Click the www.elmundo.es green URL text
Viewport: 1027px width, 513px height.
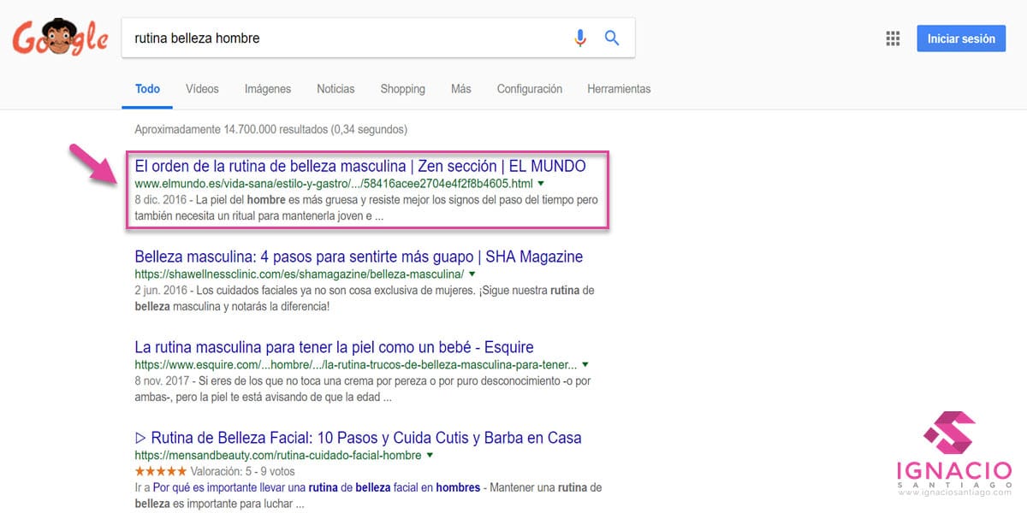point(334,184)
